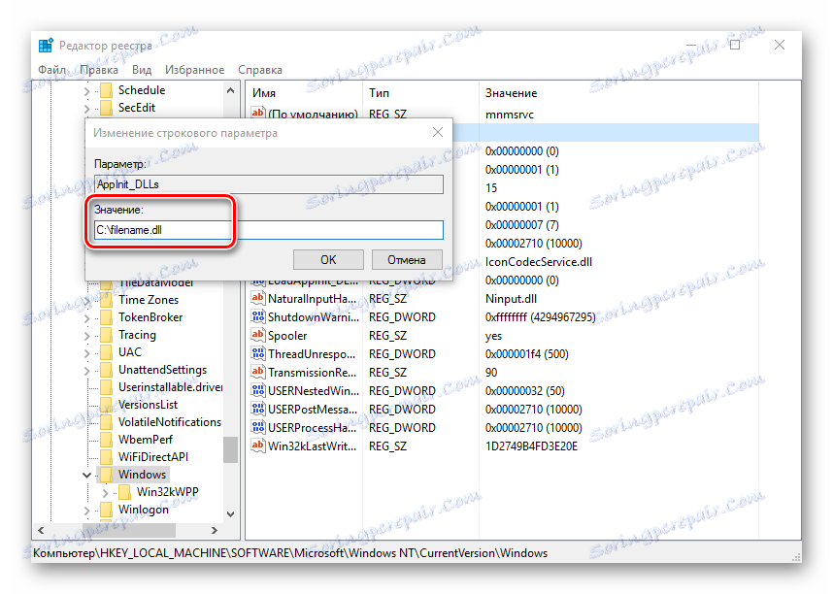Select the Spooler value name
The image size is (833, 594).
click(x=287, y=336)
